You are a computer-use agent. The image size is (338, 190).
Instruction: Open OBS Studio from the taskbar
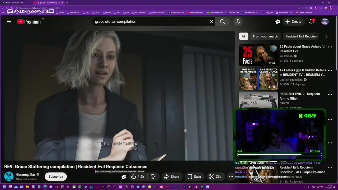[x=109, y=187]
